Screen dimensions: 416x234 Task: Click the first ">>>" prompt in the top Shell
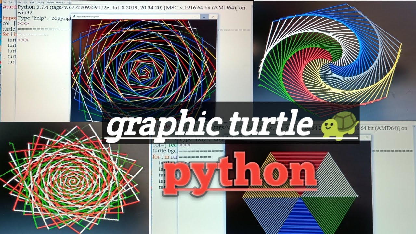pos(23,23)
